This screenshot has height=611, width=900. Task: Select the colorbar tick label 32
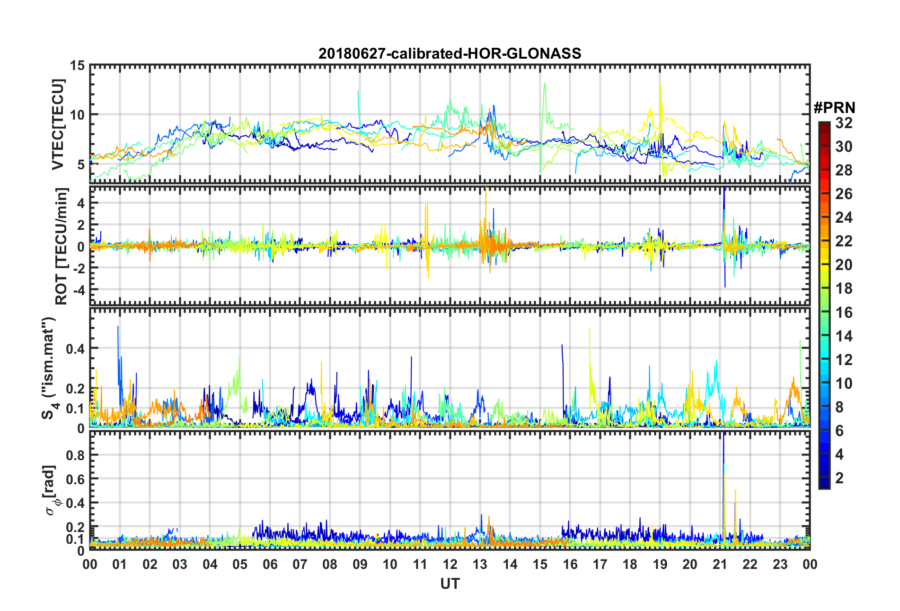(x=844, y=123)
